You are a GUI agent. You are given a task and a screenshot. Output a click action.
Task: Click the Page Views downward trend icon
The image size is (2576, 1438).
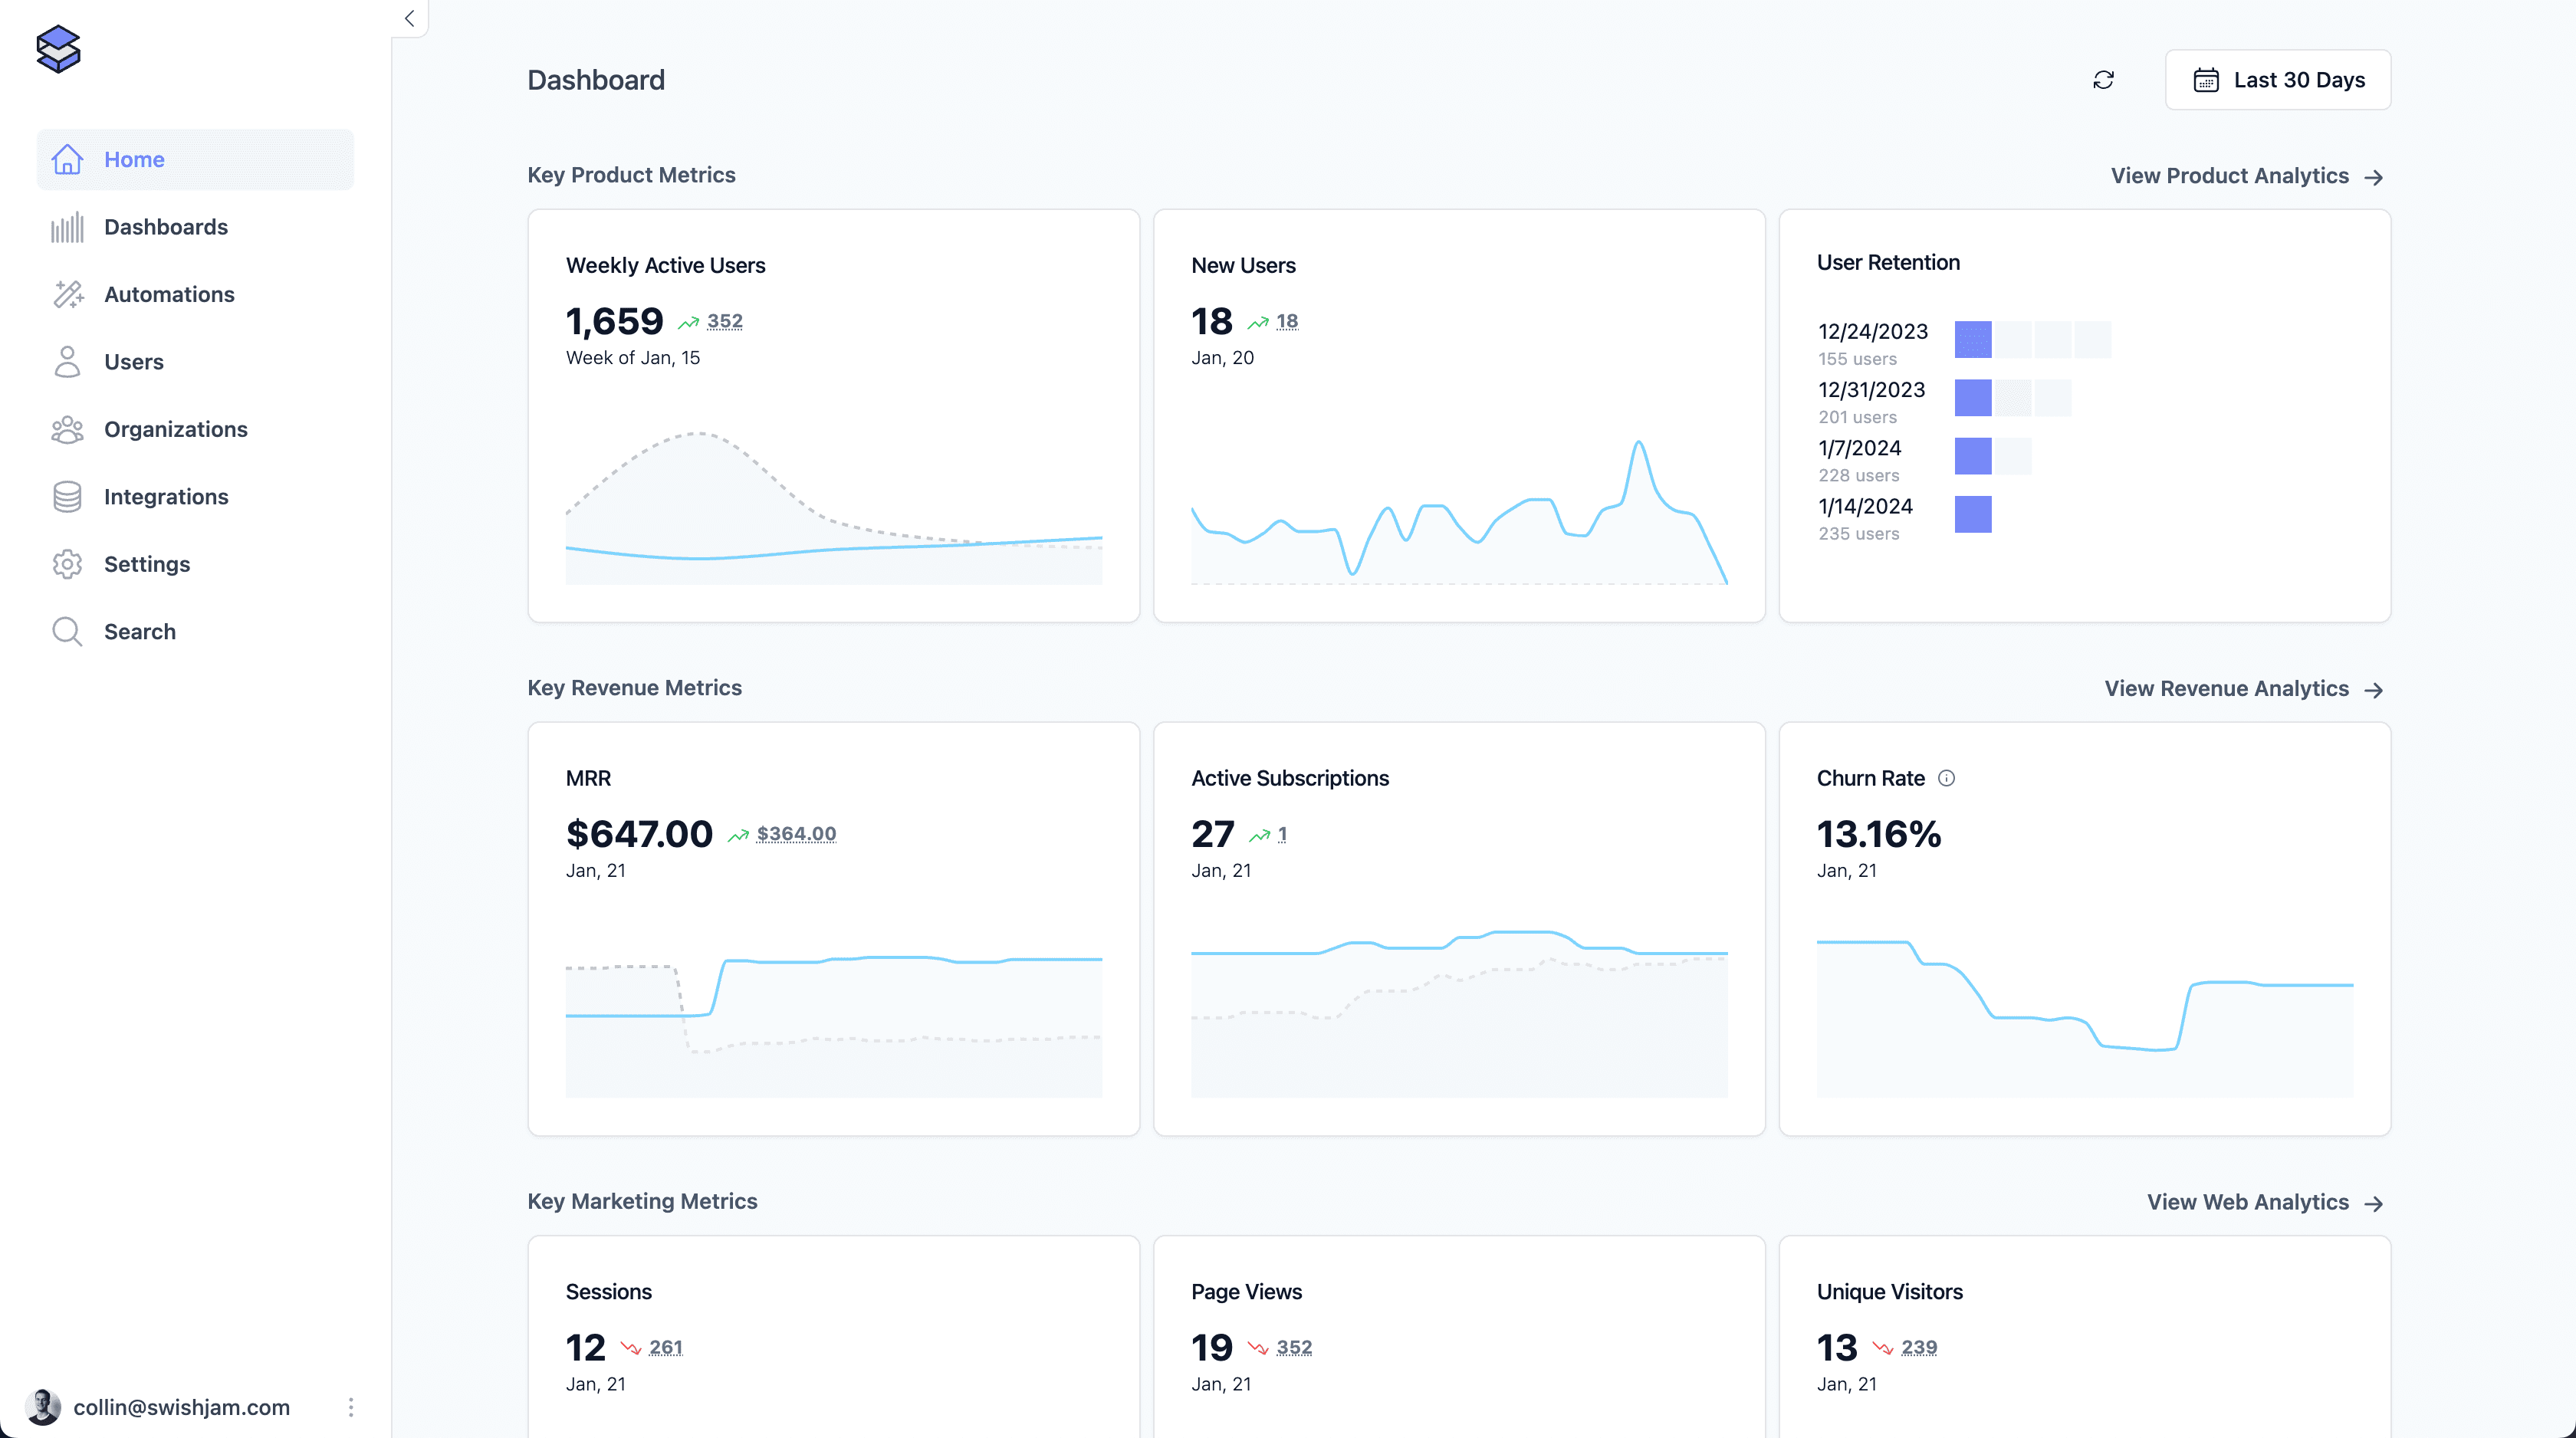1258,1348
